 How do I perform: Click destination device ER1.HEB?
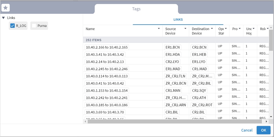tap(199, 55)
